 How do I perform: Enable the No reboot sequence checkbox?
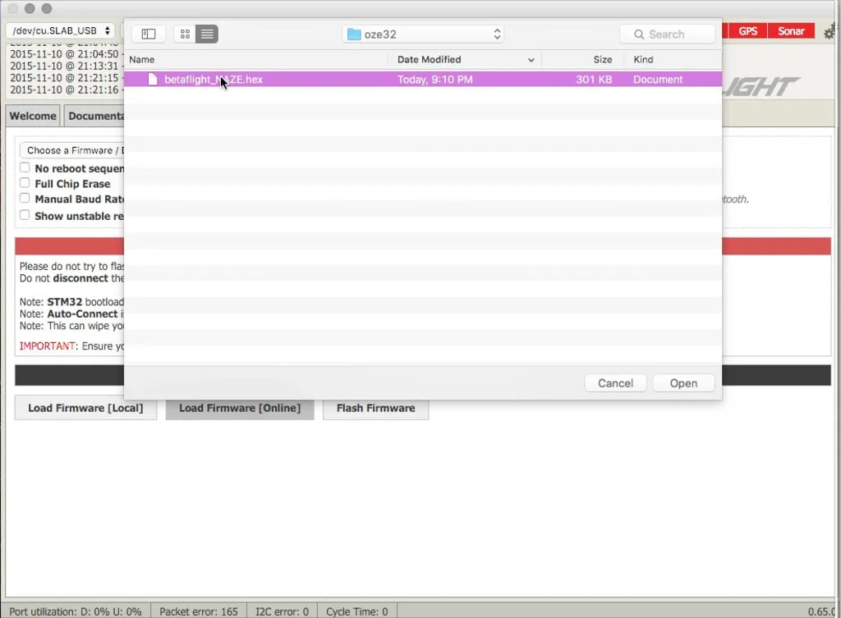25,168
